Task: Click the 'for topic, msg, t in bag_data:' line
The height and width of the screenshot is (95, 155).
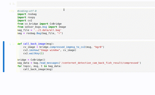Action: tap(39, 66)
